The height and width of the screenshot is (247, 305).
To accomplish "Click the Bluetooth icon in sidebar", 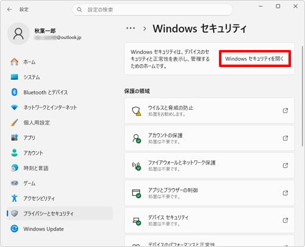I will 15,92.
